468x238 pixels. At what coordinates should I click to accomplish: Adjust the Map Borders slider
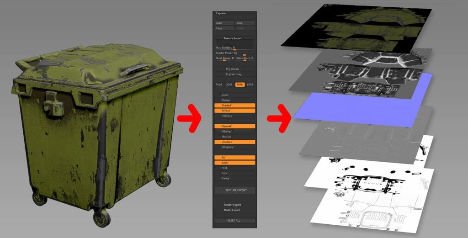(x=234, y=48)
